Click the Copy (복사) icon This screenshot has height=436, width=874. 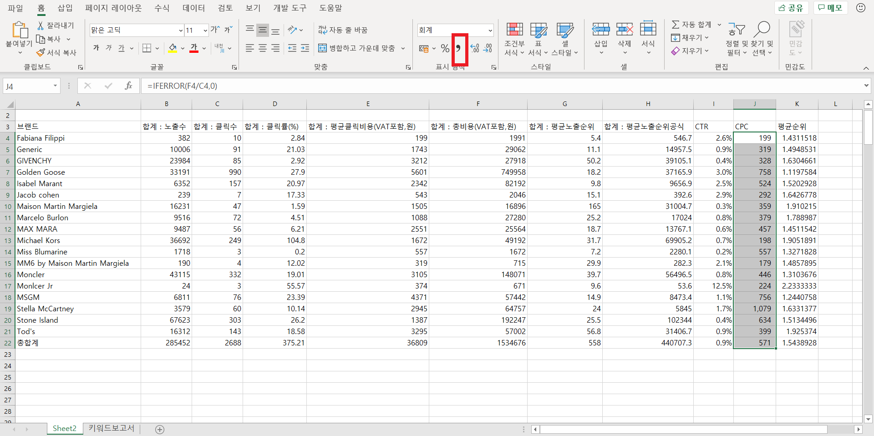(x=41, y=39)
